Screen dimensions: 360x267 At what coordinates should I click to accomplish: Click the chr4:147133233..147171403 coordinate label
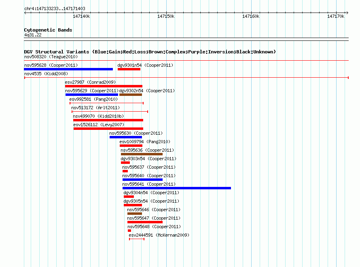55,8
